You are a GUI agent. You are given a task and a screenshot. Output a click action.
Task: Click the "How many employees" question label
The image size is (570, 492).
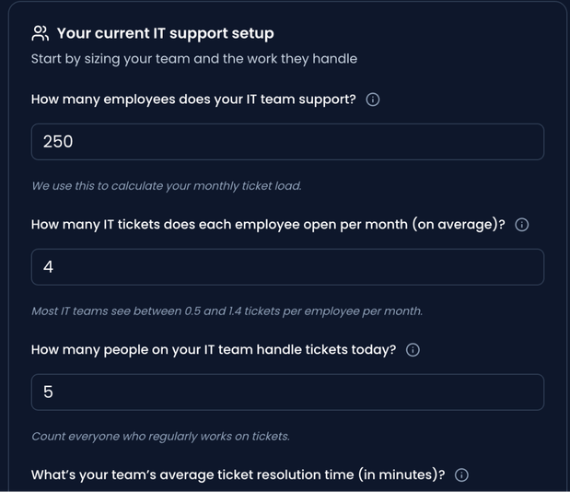pos(193,100)
